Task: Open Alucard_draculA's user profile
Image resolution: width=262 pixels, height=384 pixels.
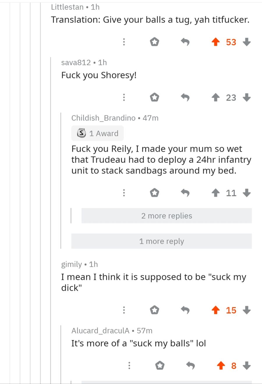Action: 100,331
